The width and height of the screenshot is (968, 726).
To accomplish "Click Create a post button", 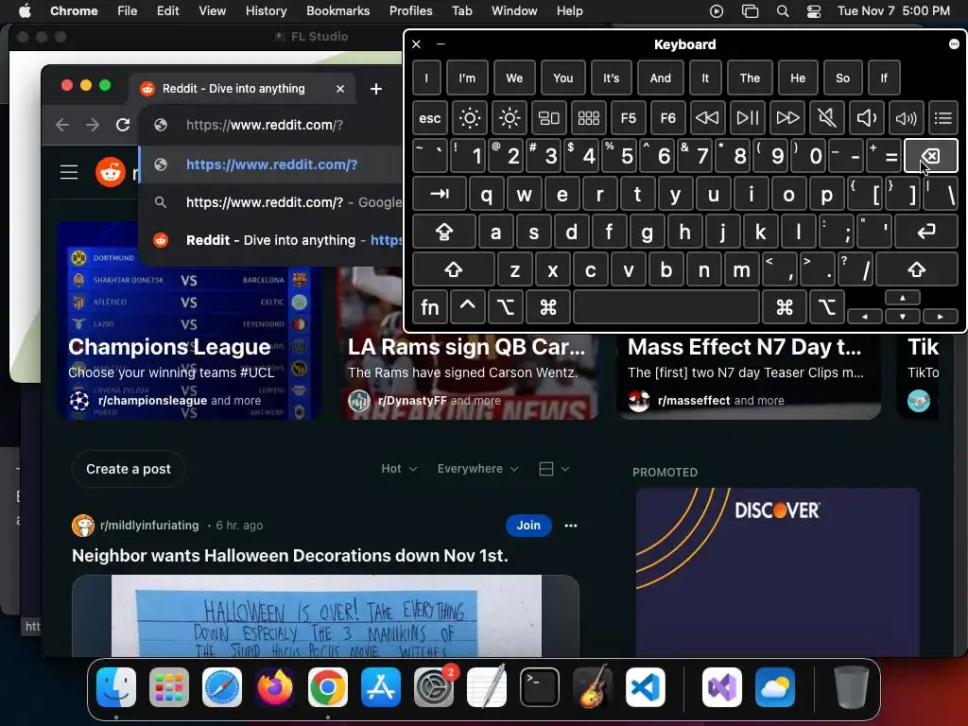I will [x=129, y=469].
